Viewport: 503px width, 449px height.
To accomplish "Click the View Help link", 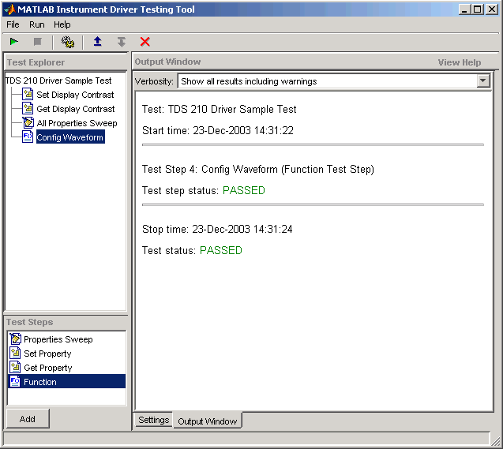I will tap(459, 62).
